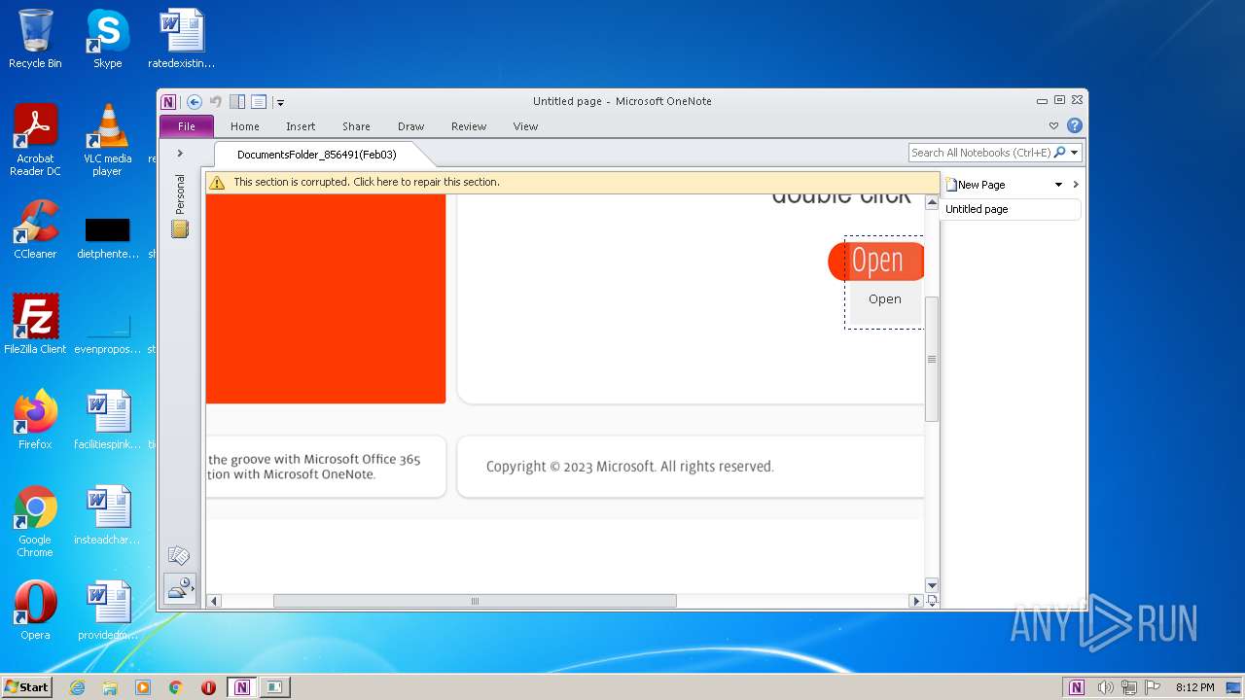Click the New Page button

976,185
